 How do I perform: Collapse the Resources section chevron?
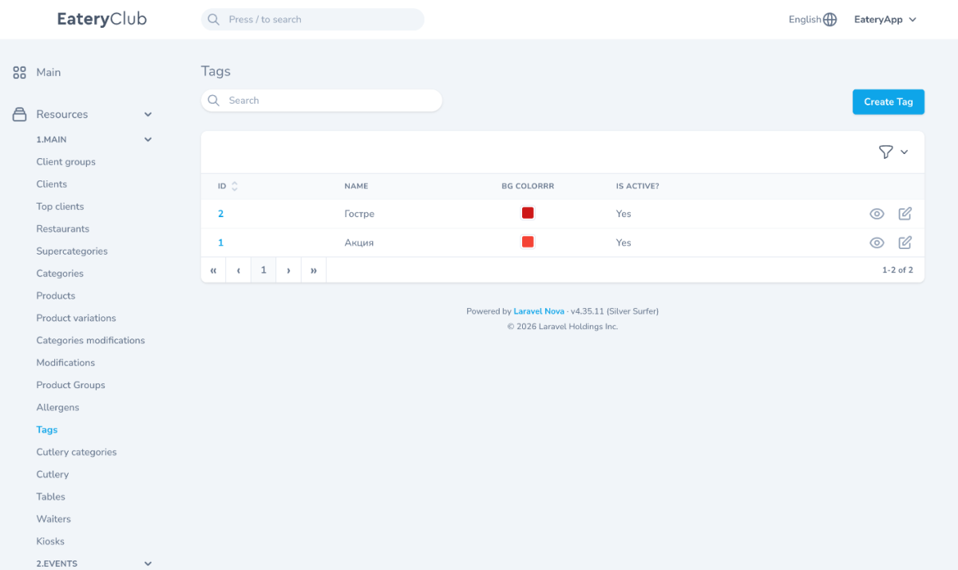[x=148, y=114]
